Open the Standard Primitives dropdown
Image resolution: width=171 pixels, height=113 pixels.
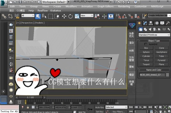pos(154,35)
